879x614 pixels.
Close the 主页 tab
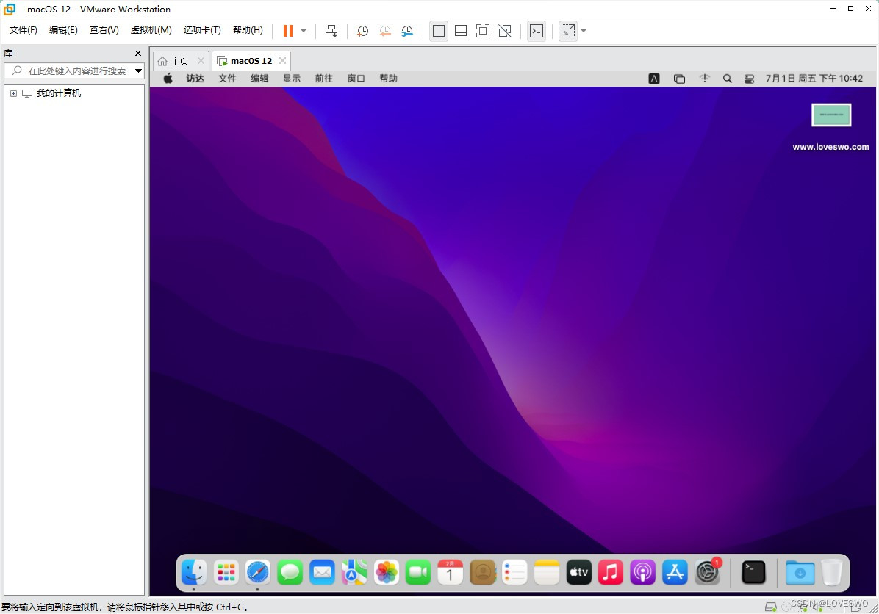click(201, 60)
